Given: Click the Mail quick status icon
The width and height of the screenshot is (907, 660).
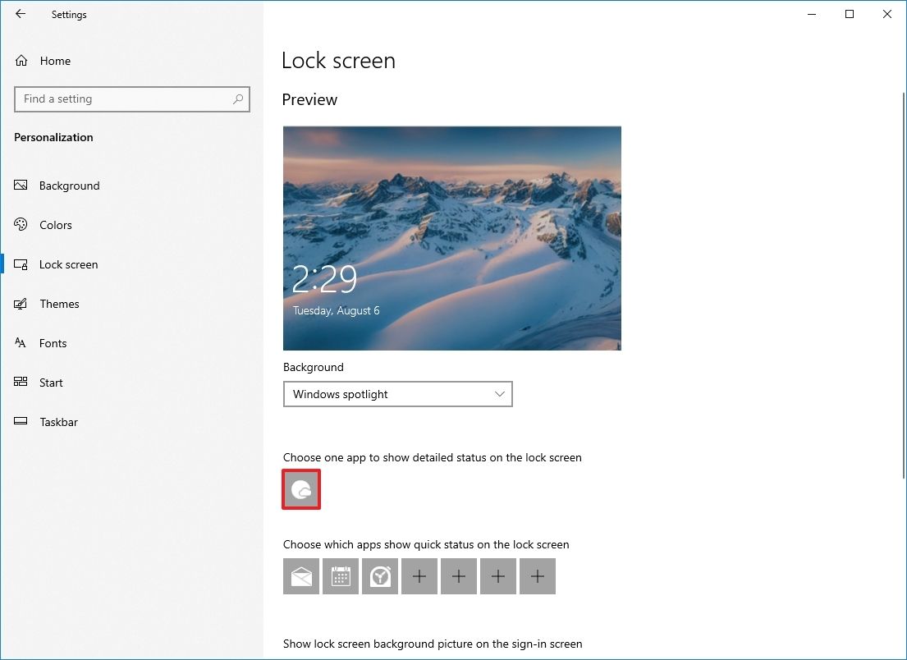Looking at the screenshot, I should pyautogui.click(x=301, y=576).
